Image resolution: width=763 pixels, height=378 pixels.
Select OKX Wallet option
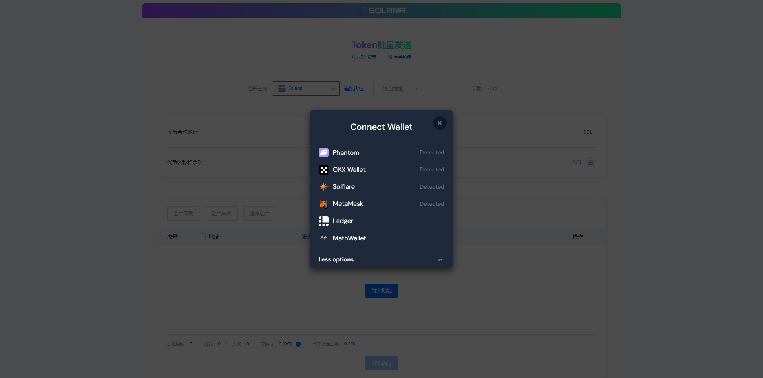coord(381,170)
